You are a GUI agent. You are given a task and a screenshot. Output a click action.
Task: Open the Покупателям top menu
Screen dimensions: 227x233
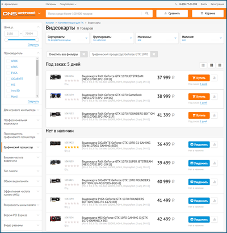[x=68, y=4]
